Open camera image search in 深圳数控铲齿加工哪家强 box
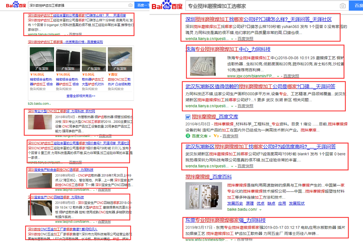 (130, 5)
